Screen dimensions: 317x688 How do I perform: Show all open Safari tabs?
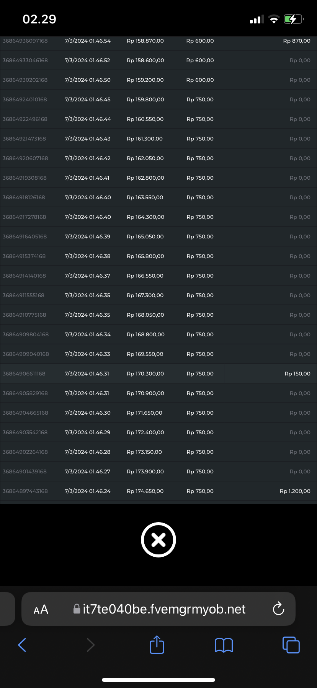[x=291, y=645]
